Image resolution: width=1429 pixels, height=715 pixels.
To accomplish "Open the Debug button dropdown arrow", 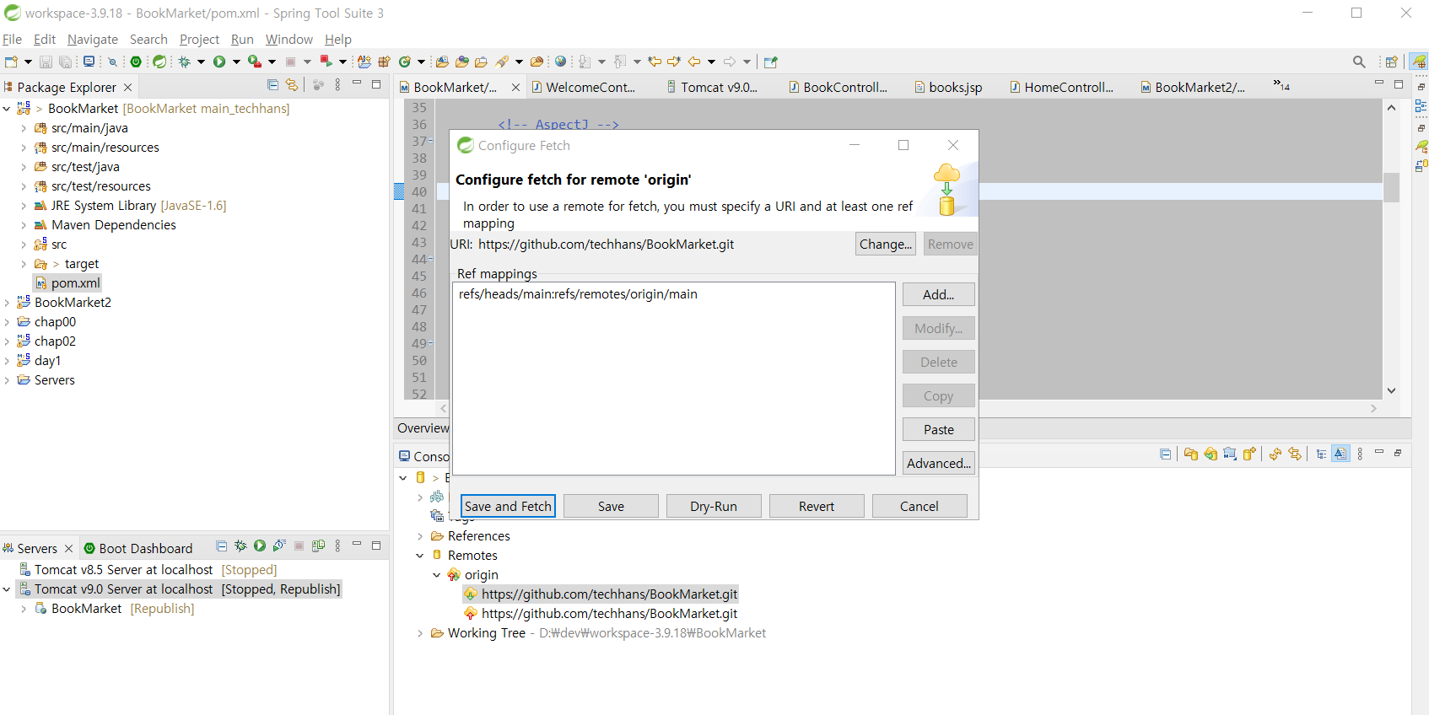I will click(x=201, y=62).
